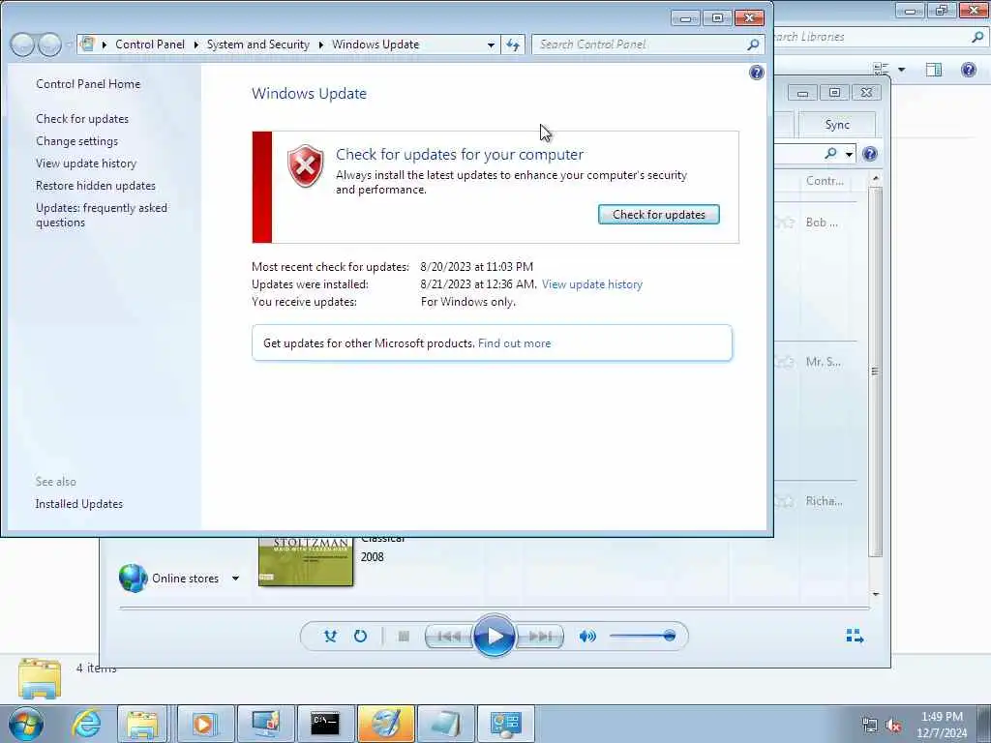Adjust the Media Player volume slider

643,636
